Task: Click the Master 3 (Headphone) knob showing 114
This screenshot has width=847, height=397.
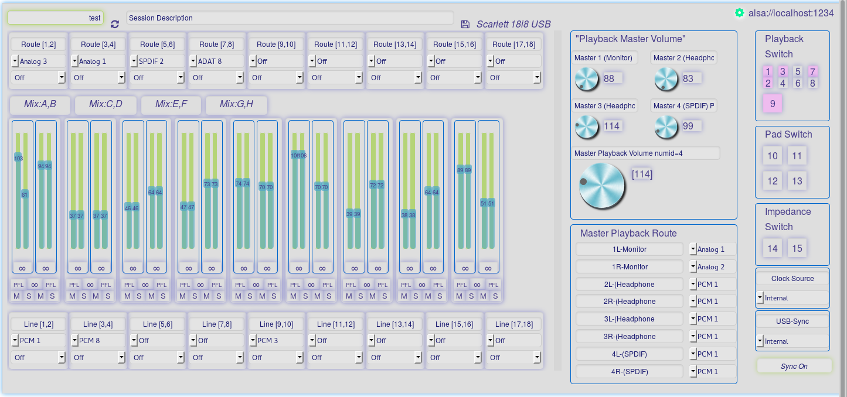Action: pyautogui.click(x=586, y=126)
